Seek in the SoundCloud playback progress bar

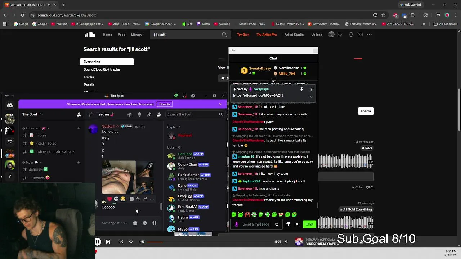tap(209, 242)
